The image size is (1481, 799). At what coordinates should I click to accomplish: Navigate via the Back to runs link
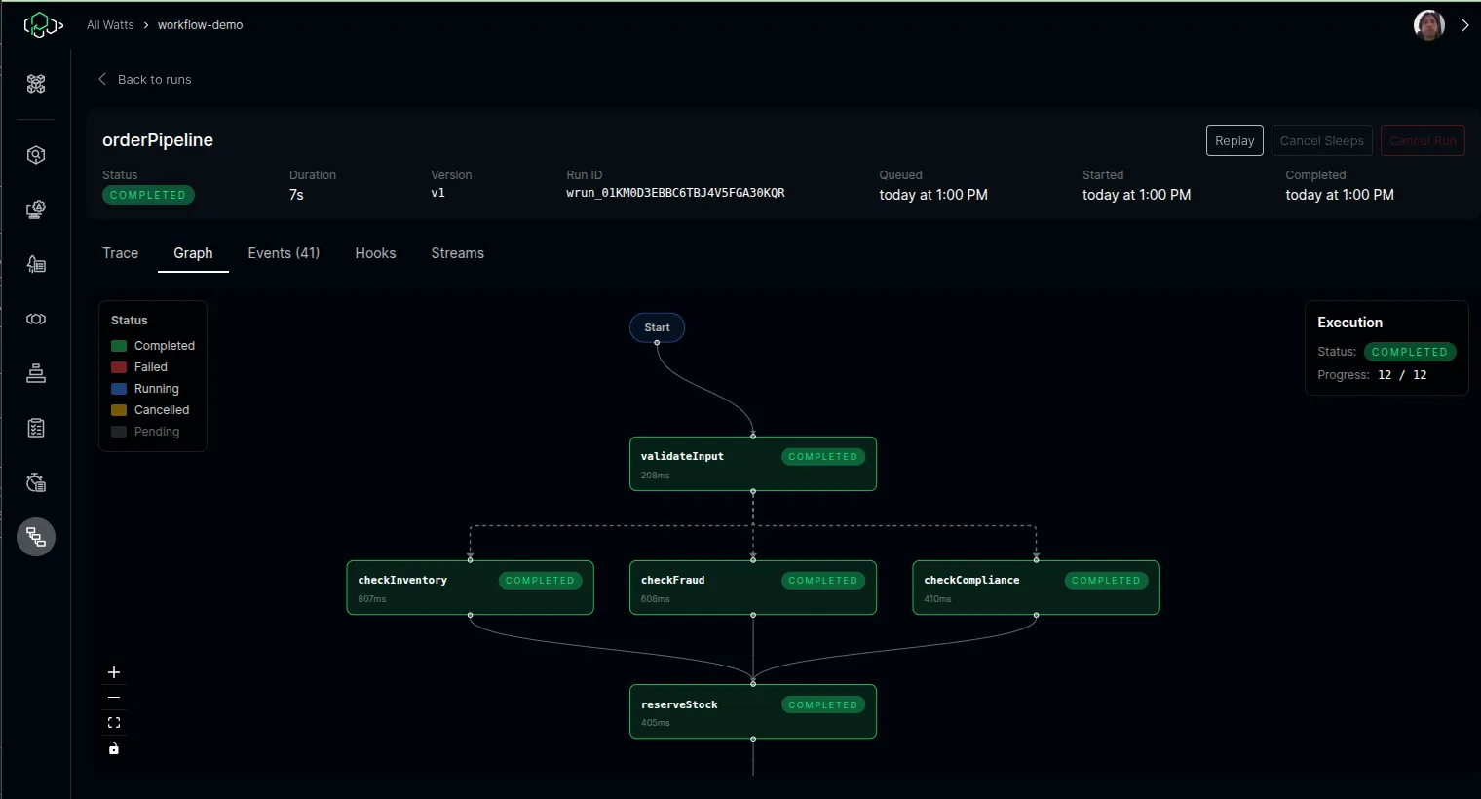pyautogui.click(x=144, y=79)
